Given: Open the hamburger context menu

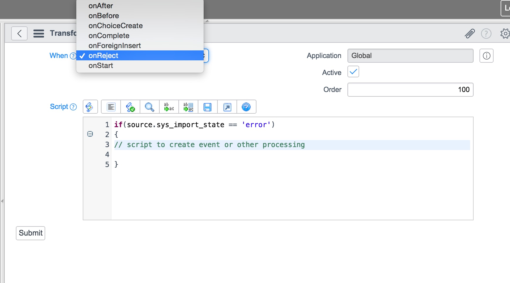Looking at the screenshot, I should pyautogui.click(x=39, y=33).
